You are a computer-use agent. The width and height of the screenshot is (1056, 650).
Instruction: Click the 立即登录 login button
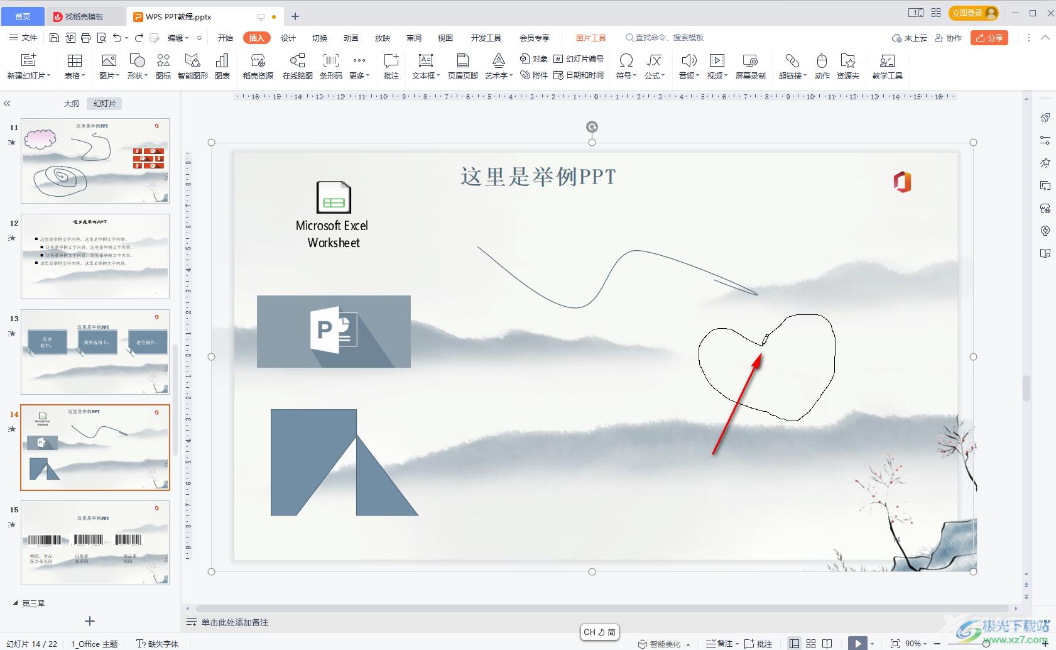973,13
